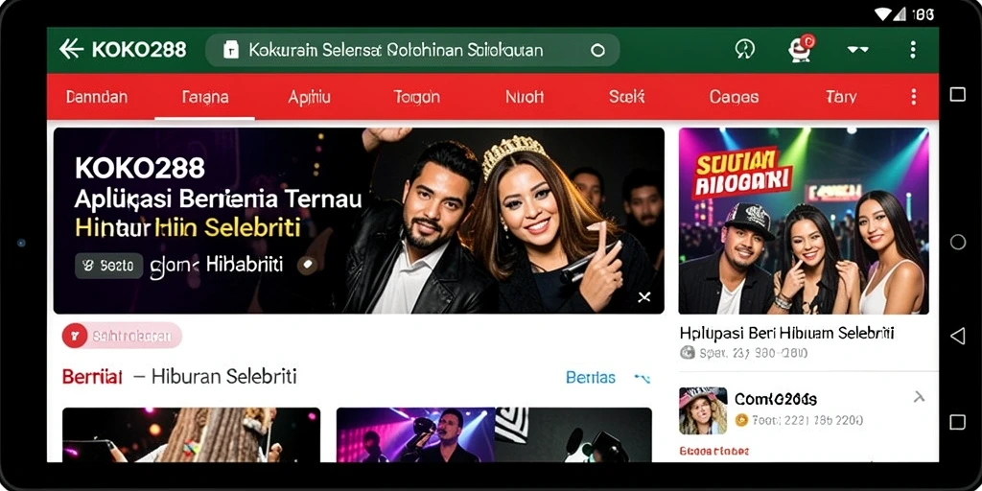Tap the Android home circle button
982x491 pixels.
958,242
